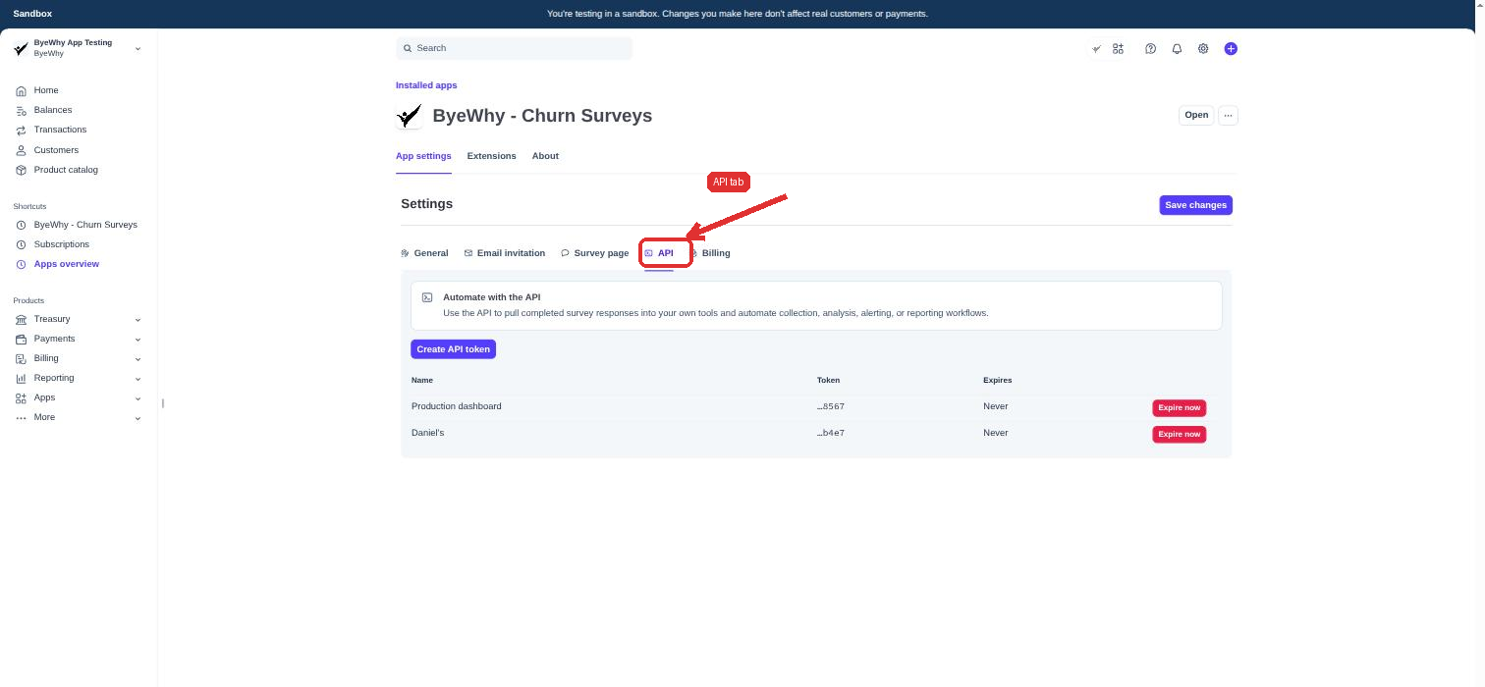
Task: Open the ByeWhy App Testing account switcher
Action: pyautogui.click(x=78, y=48)
